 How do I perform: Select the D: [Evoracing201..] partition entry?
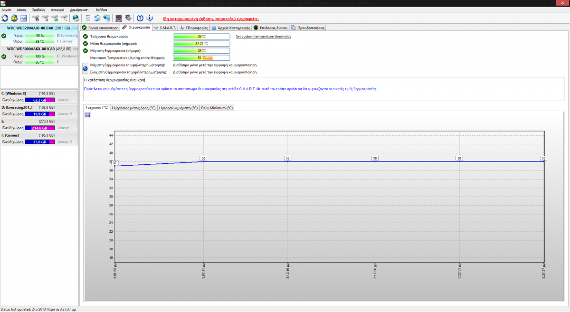pyautogui.click(x=39, y=111)
